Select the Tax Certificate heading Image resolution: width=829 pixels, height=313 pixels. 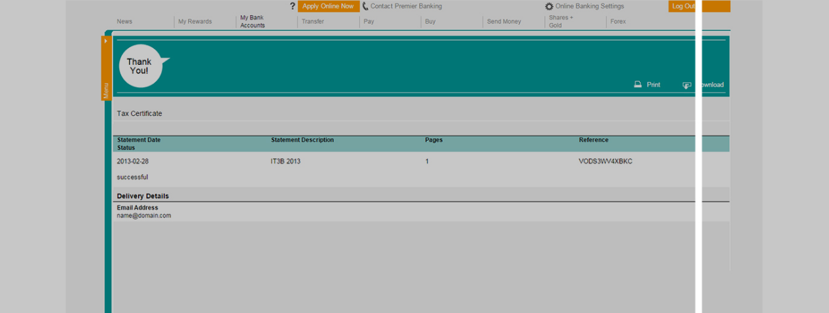(x=139, y=113)
